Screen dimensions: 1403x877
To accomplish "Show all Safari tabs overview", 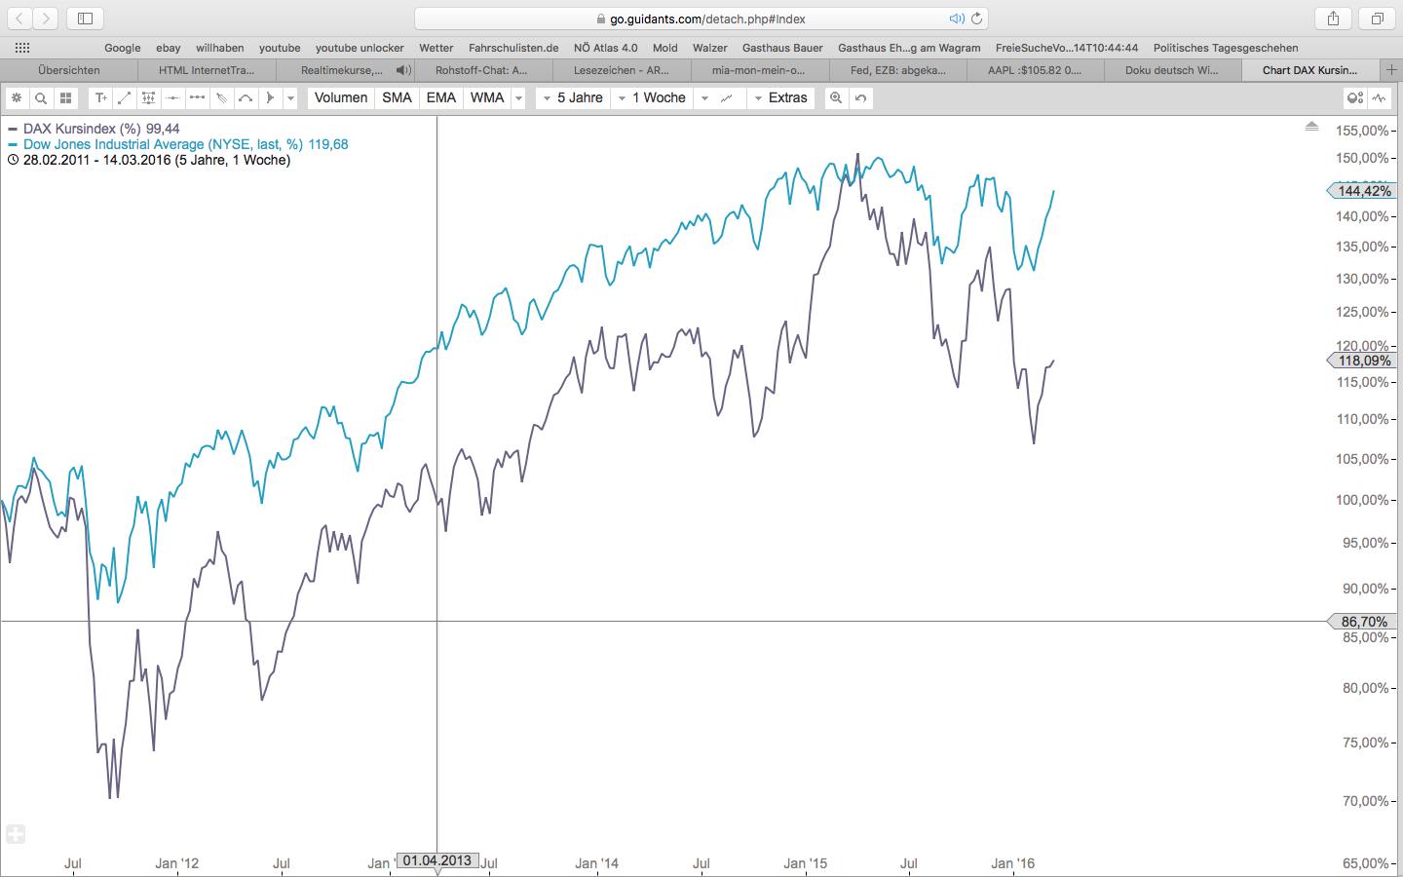I will pos(1378,19).
